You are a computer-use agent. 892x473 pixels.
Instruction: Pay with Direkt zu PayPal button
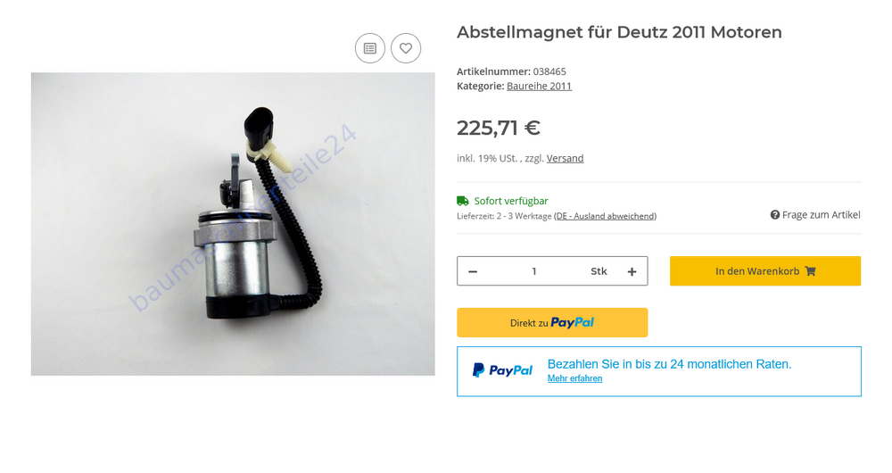[552, 323]
